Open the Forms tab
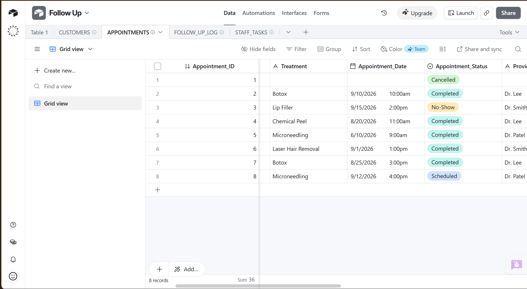The width and height of the screenshot is (527, 289). point(321,13)
